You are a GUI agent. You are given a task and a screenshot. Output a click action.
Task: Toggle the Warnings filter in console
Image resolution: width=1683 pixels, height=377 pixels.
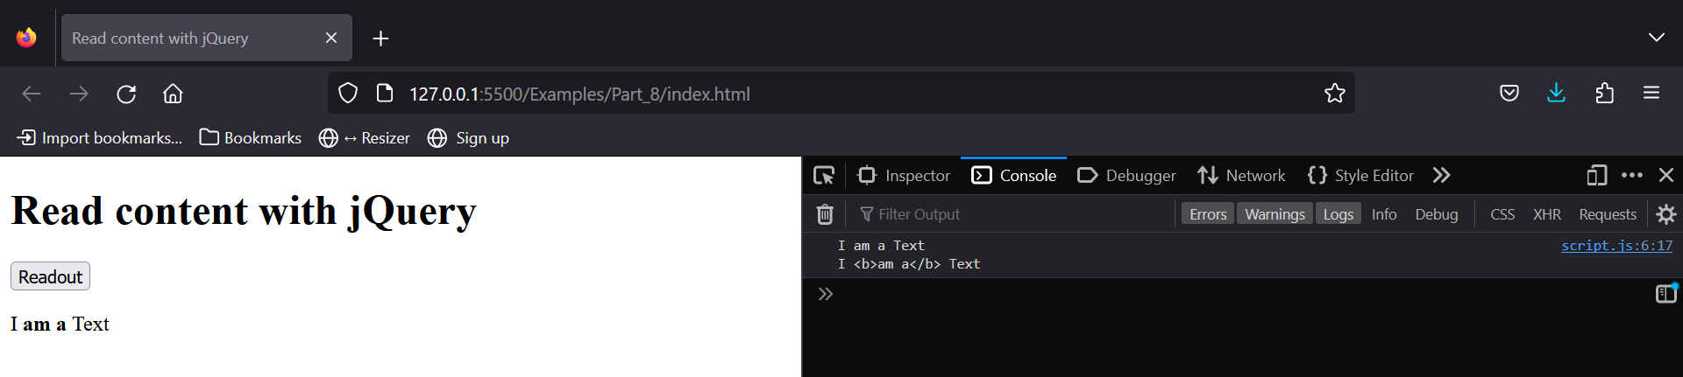pyautogui.click(x=1275, y=214)
